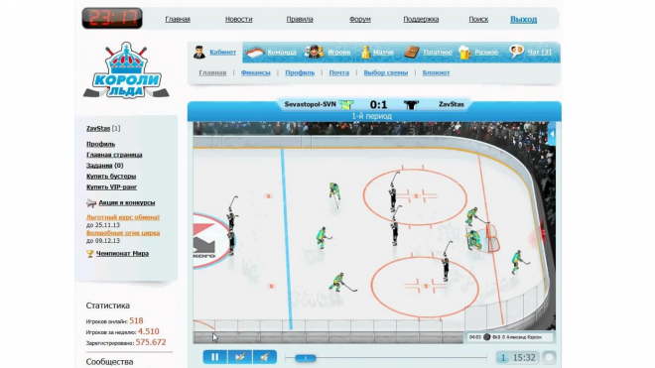Screen dimensions: 655x368
Task: Log out via the Выход link
Action: 523,19
